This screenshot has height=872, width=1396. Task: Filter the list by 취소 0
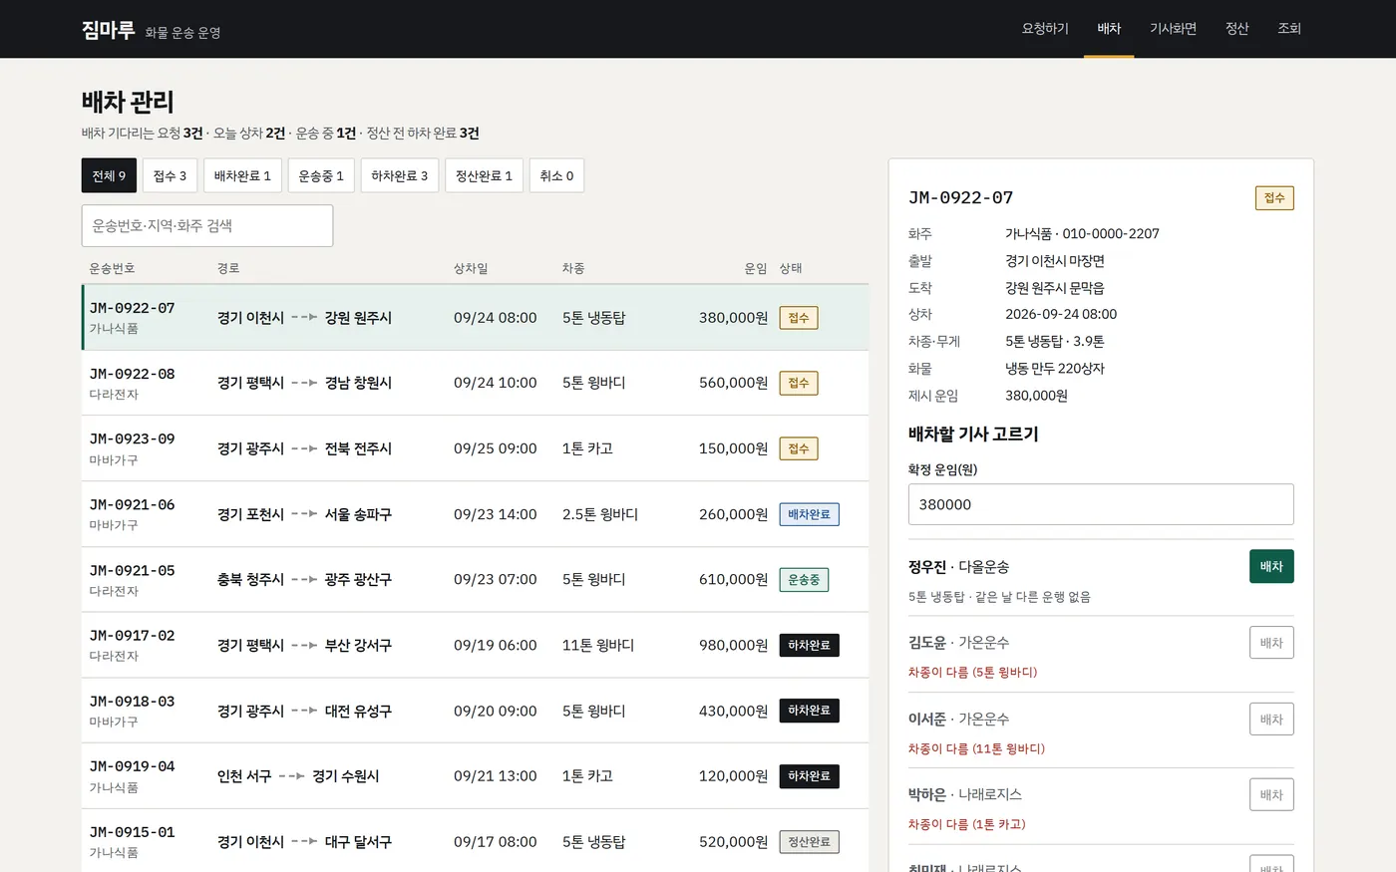556,175
